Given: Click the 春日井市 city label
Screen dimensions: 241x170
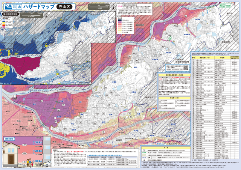Looking at the screenshot, I should pos(140,25).
